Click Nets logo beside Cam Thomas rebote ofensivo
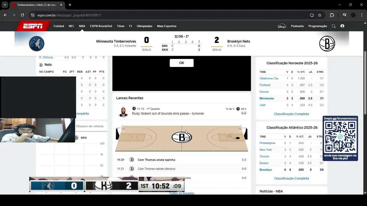Screen dimensions: 367x206 pyautogui.click(x=132, y=169)
